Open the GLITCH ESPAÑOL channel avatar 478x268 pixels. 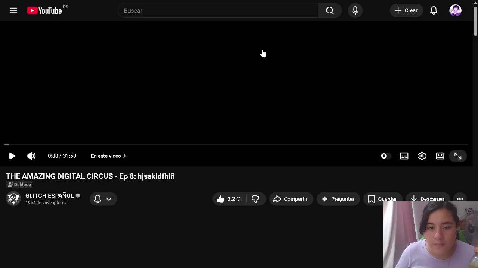point(13,199)
